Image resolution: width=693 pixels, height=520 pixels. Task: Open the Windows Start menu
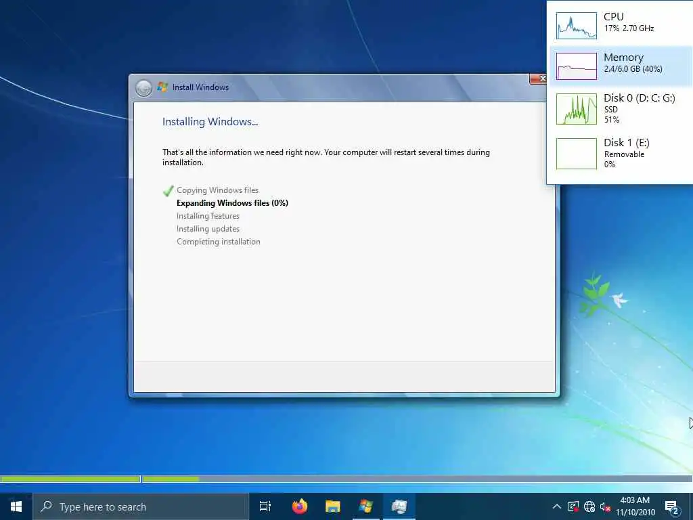pyautogui.click(x=16, y=506)
